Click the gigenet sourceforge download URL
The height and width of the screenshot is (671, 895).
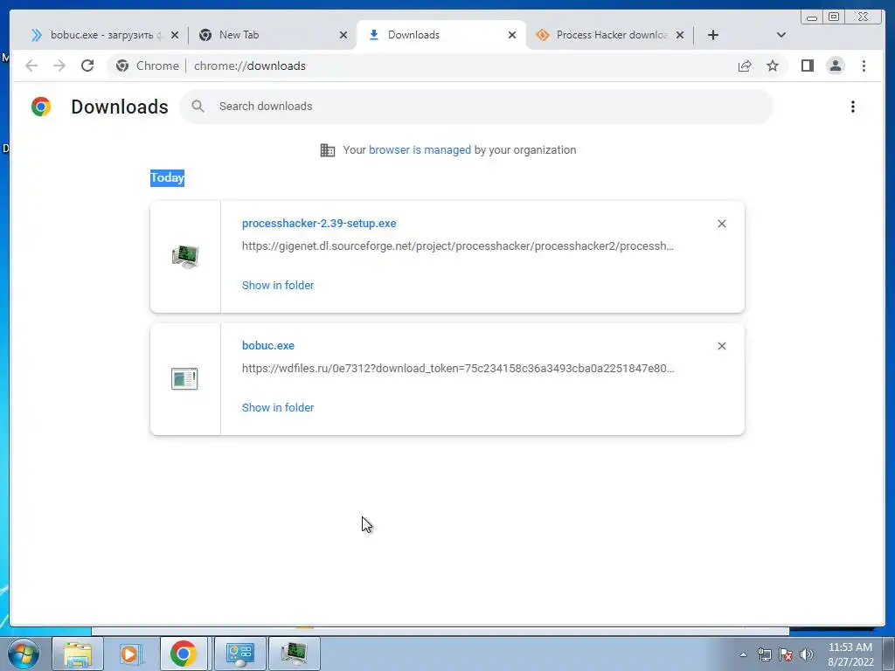(x=458, y=246)
